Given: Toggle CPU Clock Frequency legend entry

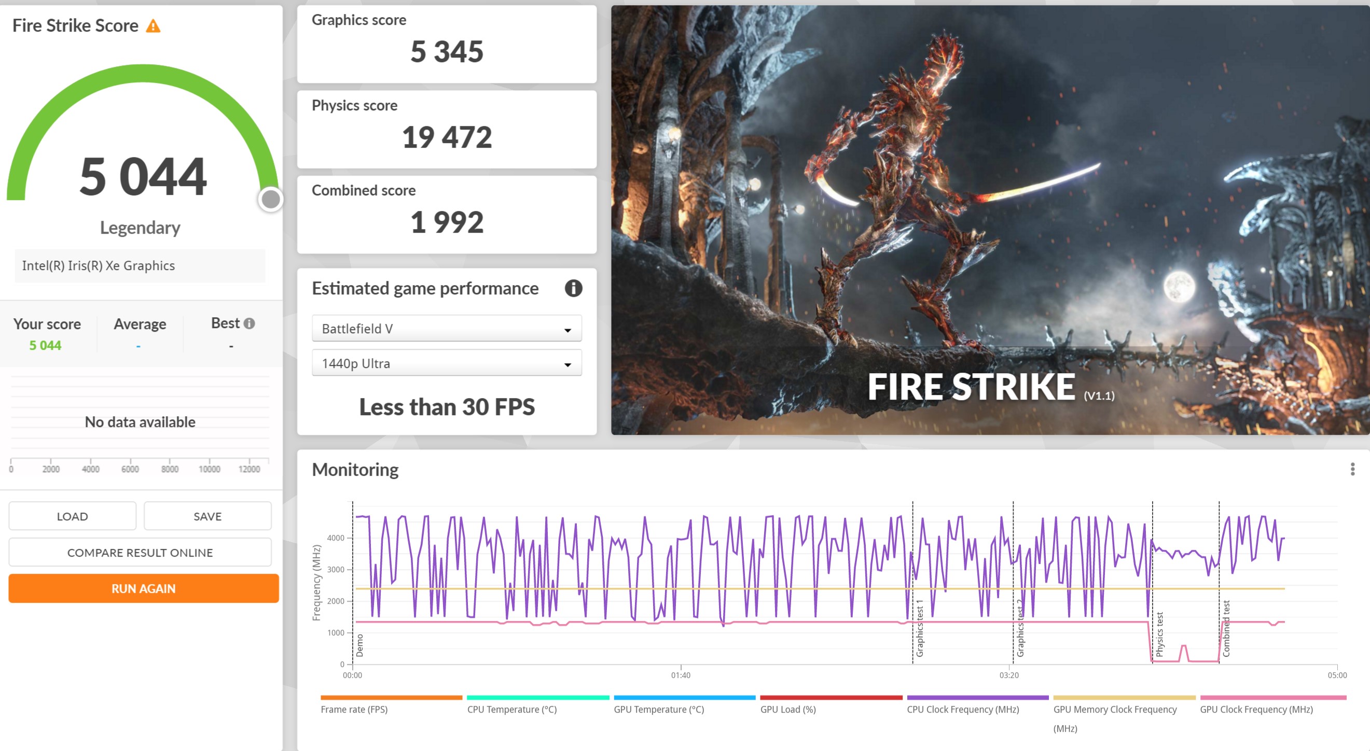Looking at the screenshot, I should 963,709.
